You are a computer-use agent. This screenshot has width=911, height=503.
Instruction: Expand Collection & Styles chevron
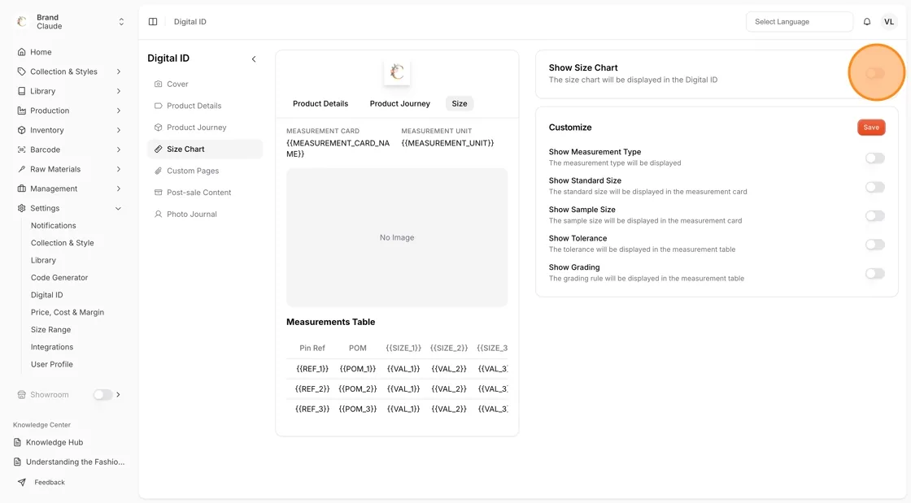click(x=119, y=72)
